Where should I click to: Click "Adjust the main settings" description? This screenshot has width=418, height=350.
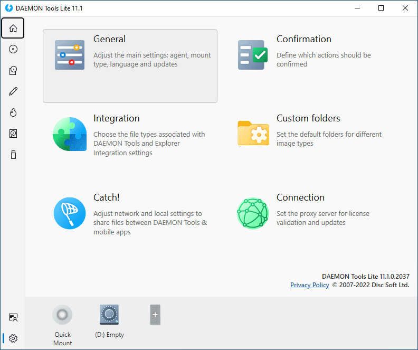click(x=152, y=60)
